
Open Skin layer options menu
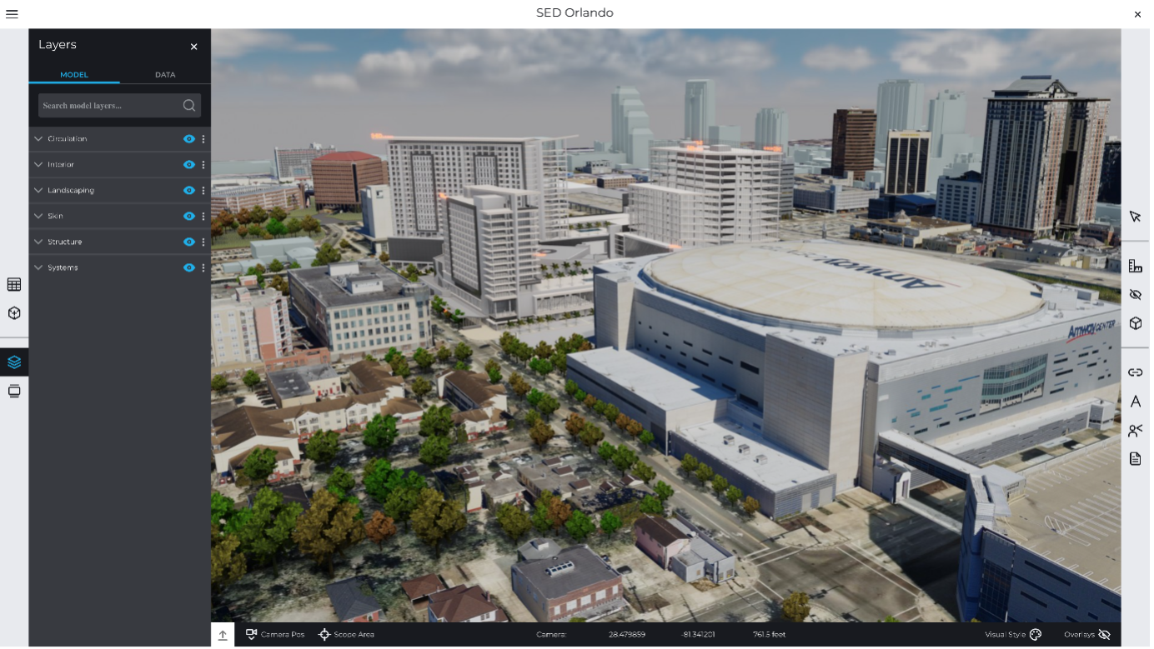(203, 217)
